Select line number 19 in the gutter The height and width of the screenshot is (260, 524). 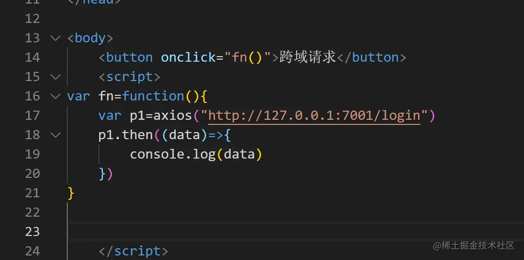pos(32,154)
